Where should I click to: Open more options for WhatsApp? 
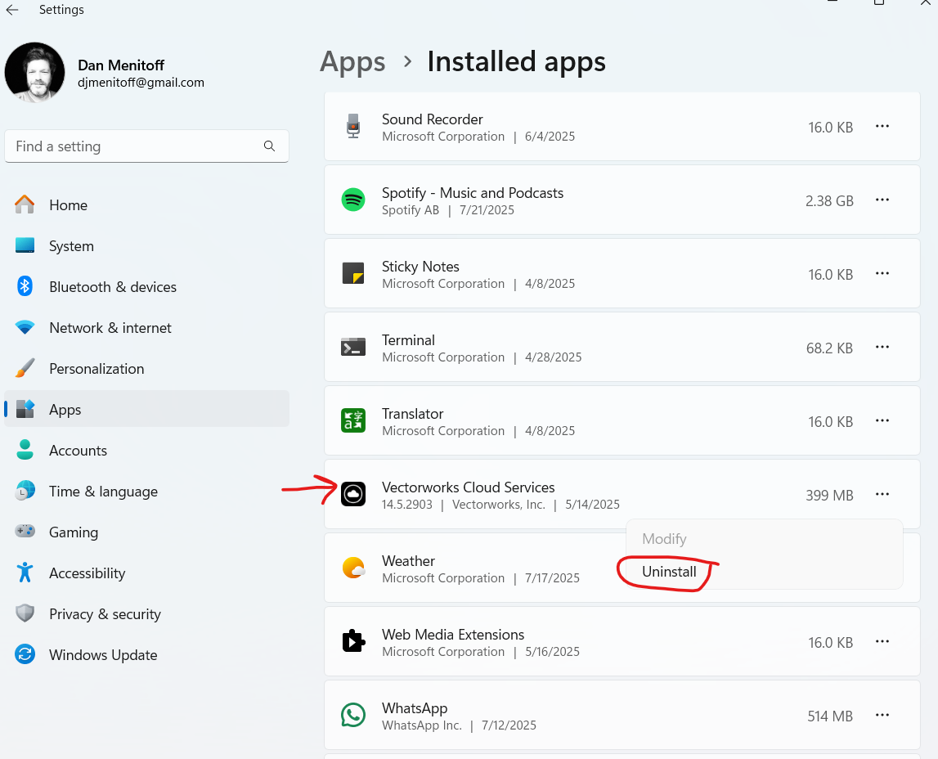[x=882, y=716]
